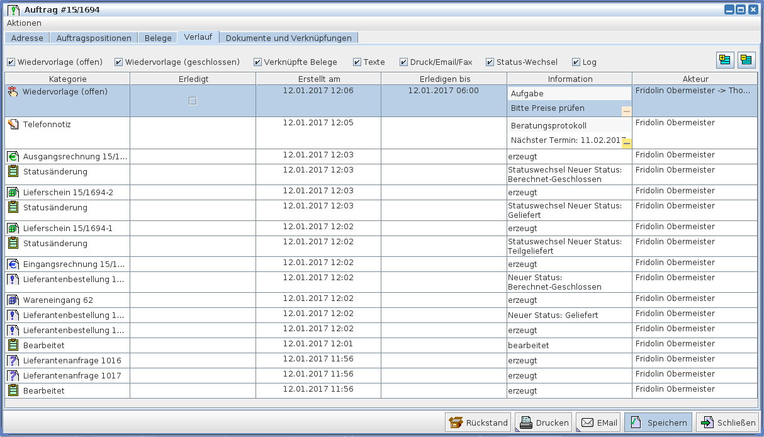Screen dimensions: 764x437
Task: Switch to the Auftragspositionen tab
Action: [x=94, y=38]
